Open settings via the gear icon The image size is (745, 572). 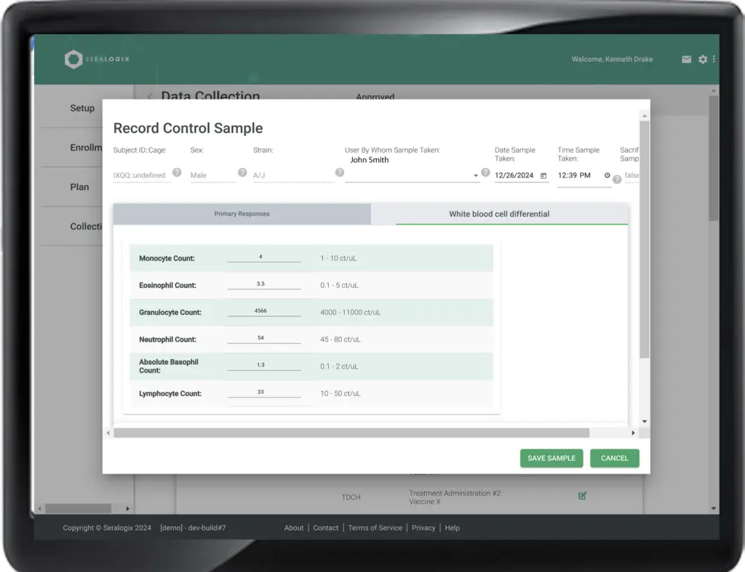coord(702,60)
